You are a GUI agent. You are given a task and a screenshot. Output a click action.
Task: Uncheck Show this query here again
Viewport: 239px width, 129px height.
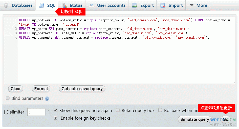tap(56, 110)
